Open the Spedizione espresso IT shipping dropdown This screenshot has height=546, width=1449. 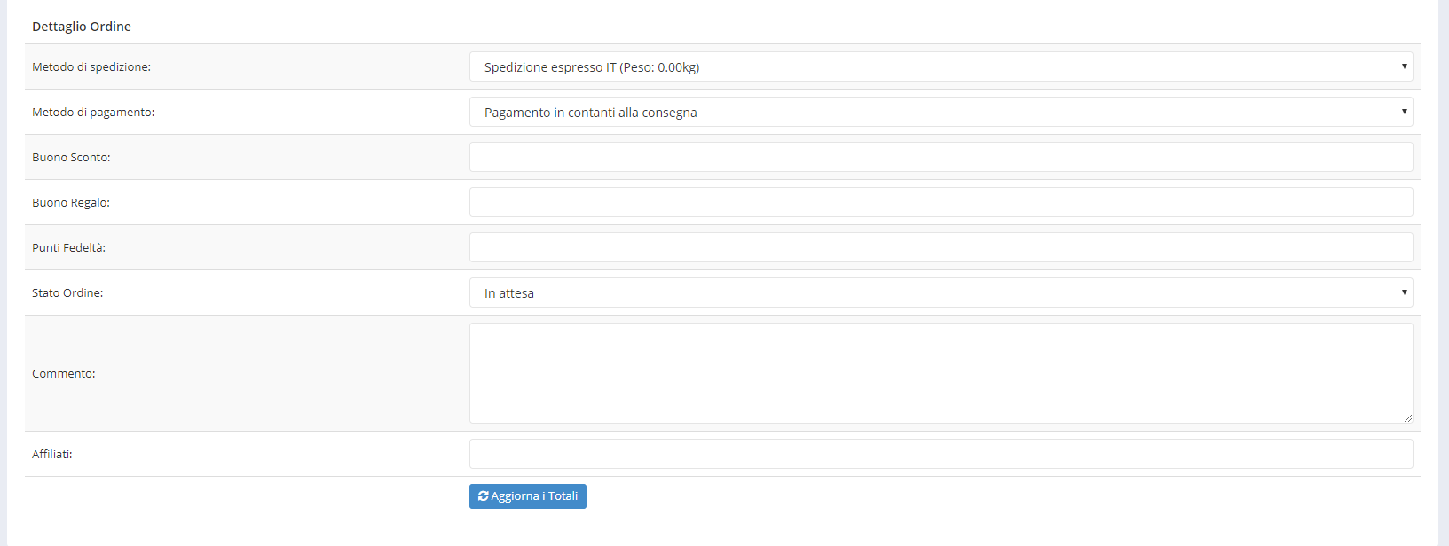coord(941,66)
